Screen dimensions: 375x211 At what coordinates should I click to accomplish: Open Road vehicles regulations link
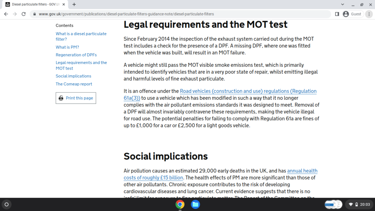click(x=220, y=94)
